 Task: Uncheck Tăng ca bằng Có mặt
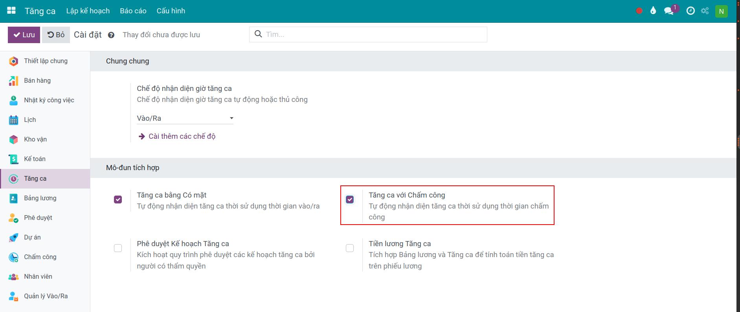point(118,200)
